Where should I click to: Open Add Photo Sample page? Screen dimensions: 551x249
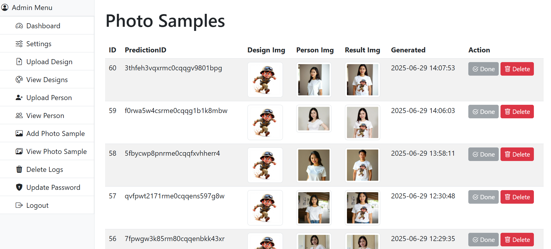click(x=56, y=134)
